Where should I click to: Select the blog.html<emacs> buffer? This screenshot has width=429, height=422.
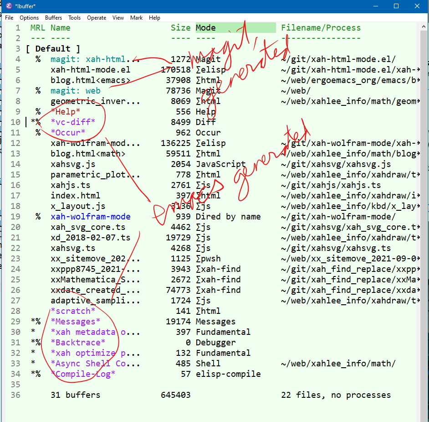pyautogui.click(x=90, y=80)
